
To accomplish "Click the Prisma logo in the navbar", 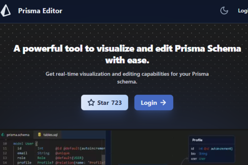I will [6, 10].
